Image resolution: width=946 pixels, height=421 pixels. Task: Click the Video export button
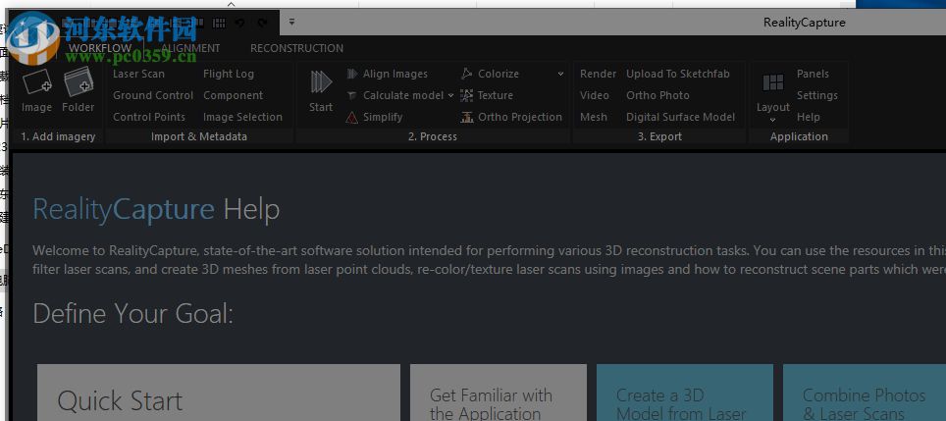coord(595,95)
